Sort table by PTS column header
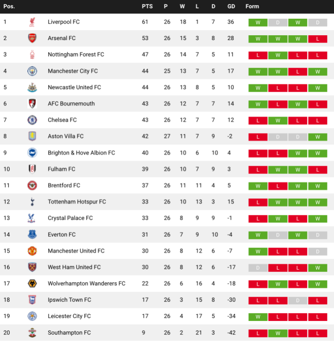This screenshot has width=334, height=341. point(147,7)
